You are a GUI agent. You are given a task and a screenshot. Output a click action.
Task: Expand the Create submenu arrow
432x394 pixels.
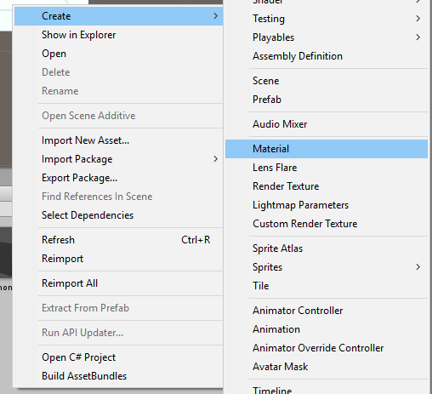coord(215,16)
